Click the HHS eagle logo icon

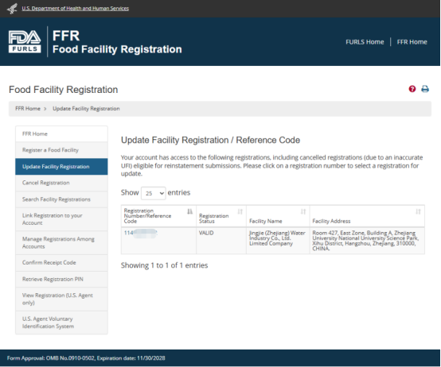point(13,9)
